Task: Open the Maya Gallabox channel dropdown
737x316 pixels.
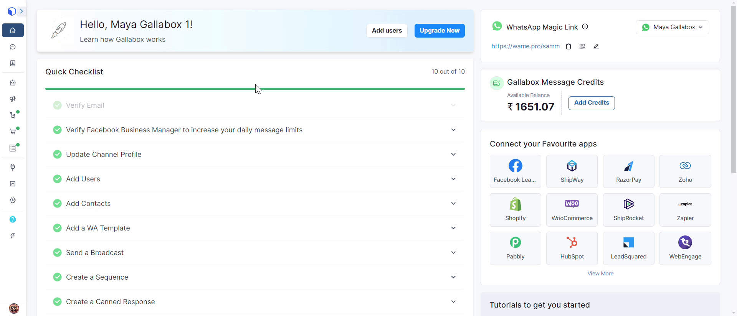Action: [x=672, y=27]
